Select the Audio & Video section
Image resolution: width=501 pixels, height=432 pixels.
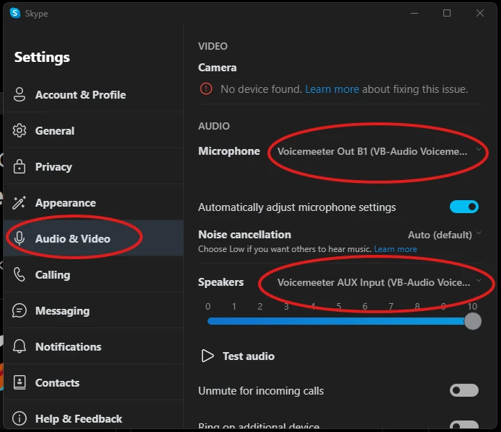pyautogui.click(x=93, y=238)
